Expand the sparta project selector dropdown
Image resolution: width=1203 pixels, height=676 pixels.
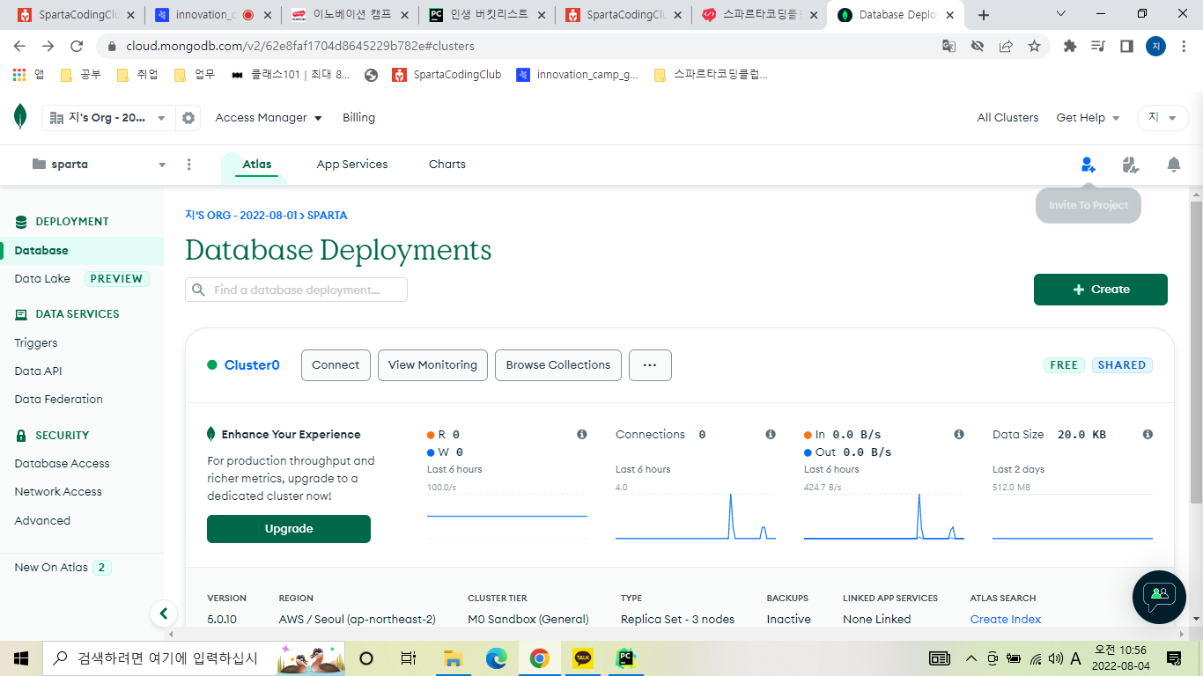pos(99,165)
